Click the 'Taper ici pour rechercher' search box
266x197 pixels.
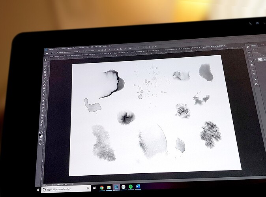[x=66, y=189]
